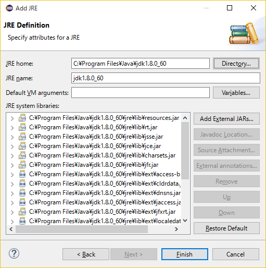Screen dimensions: 266x268
Task: Click the jar icon for dnsns.jar
Action: click(22, 193)
